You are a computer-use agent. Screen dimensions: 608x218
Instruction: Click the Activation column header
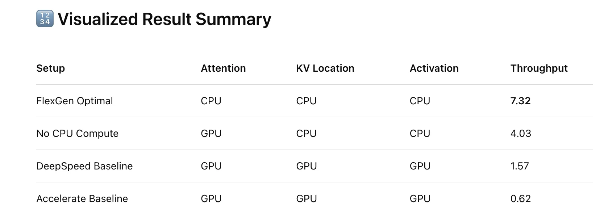pos(434,68)
